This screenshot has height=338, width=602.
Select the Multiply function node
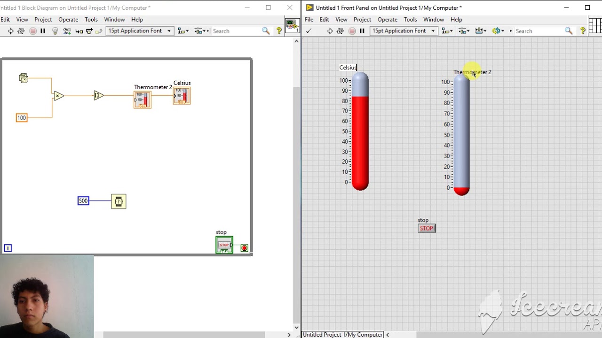pos(58,96)
